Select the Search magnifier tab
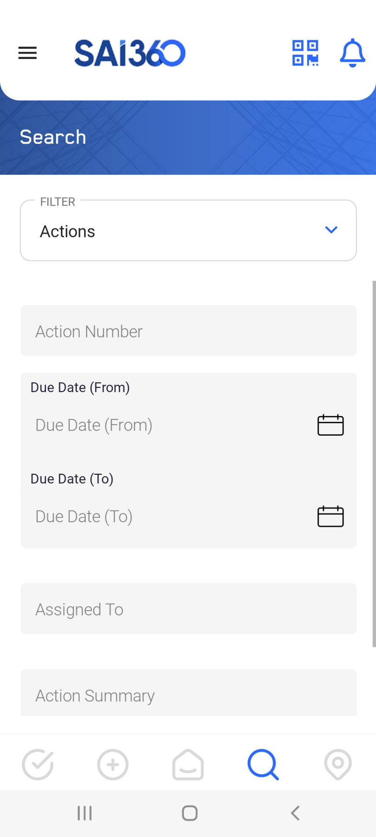The width and height of the screenshot is (376, 837). (x=263, y=764)
